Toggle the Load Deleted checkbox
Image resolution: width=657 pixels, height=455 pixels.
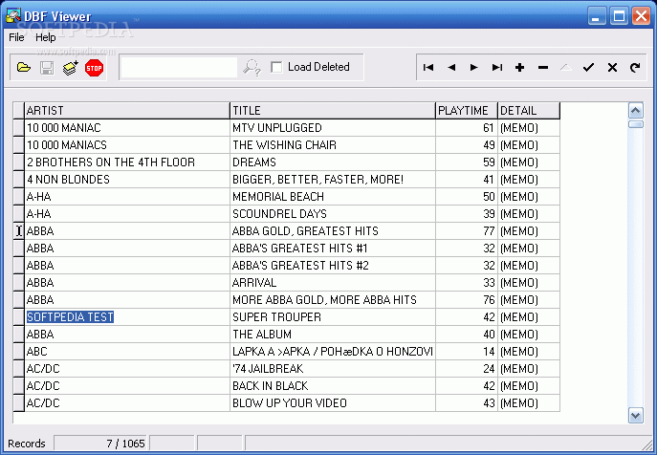click(x=276, y=67)
